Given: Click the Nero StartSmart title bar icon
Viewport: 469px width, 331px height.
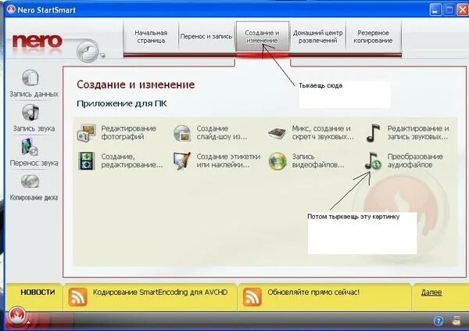Looking at the screenshot, I should pyautogui.click(x=12, y=9).
